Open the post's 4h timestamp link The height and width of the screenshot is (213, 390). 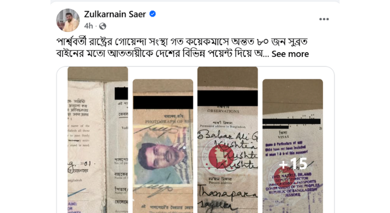[x=88, y=26]
